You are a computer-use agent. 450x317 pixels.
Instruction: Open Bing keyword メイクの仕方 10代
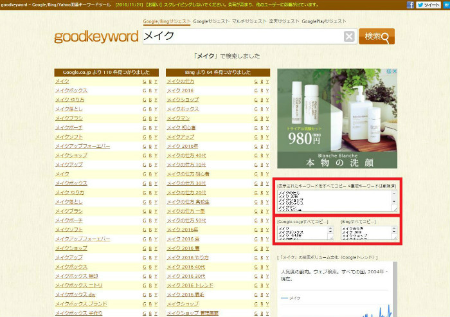coord(186,165)
